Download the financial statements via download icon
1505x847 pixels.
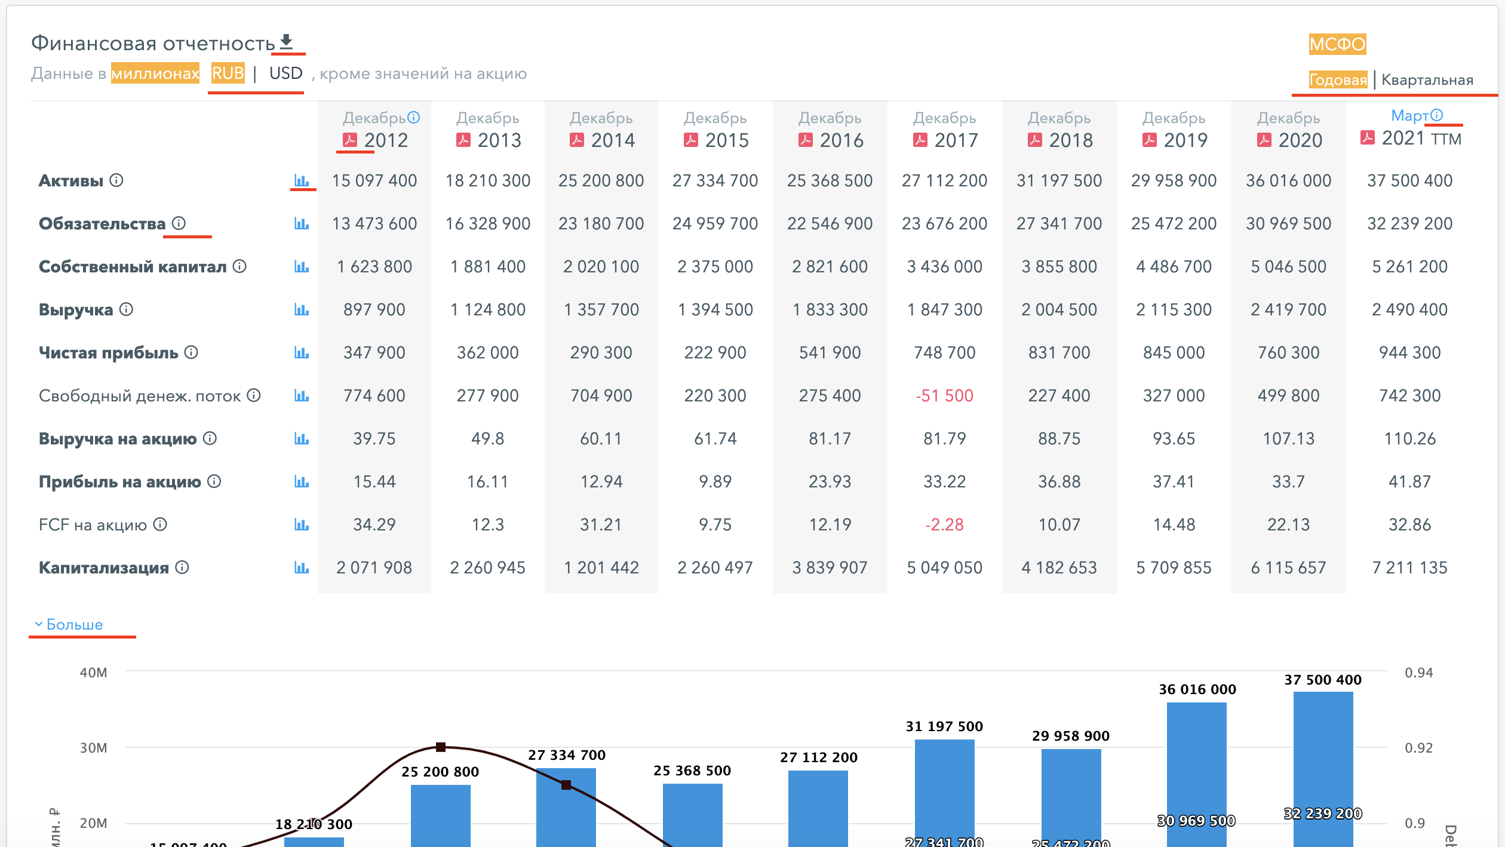tap(287, 42)
